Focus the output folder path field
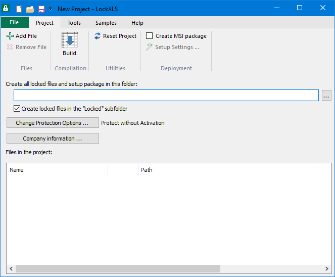 [x=166, y=96]
